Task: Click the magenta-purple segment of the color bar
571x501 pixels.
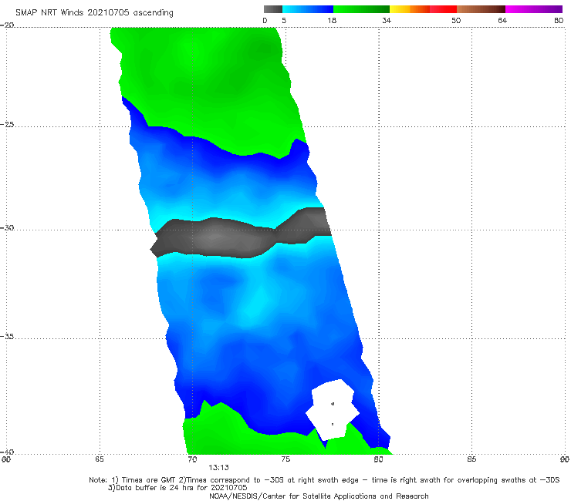Action: tap(534, 9)
